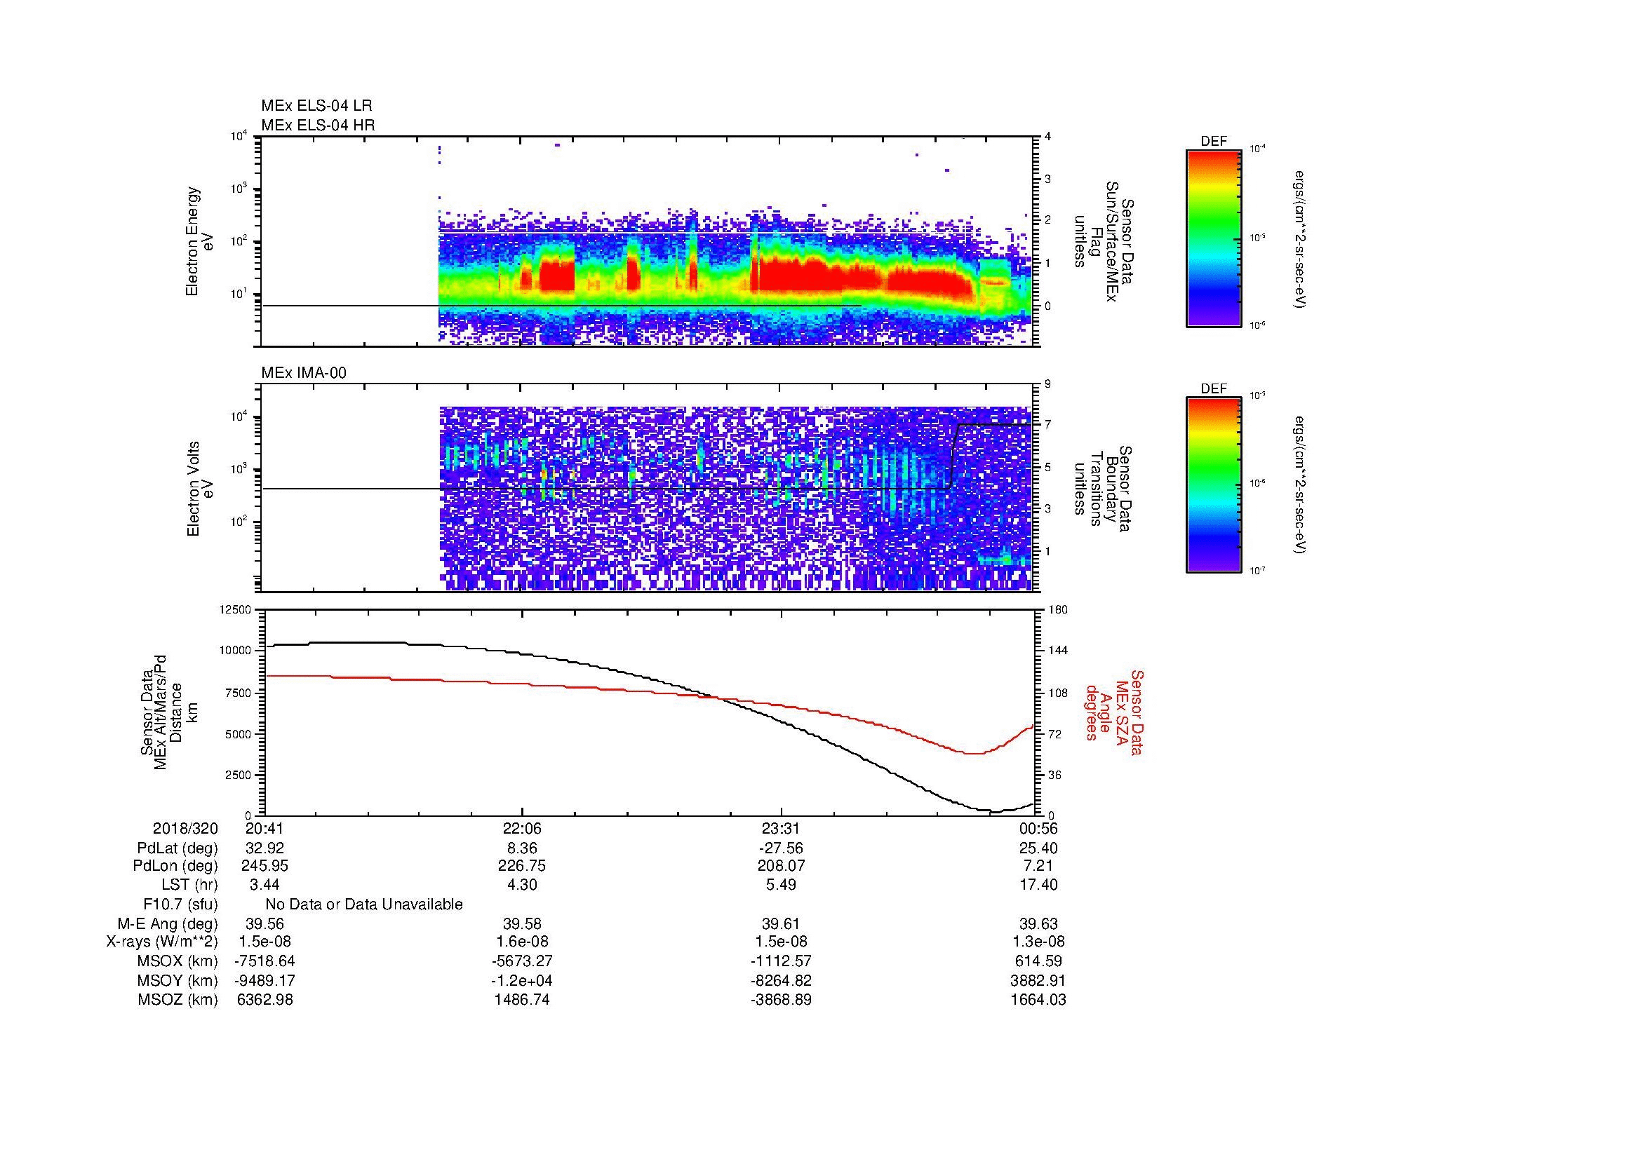
Task: Click the '00:56' time tick label
Action: click(x=1038, y=828)
